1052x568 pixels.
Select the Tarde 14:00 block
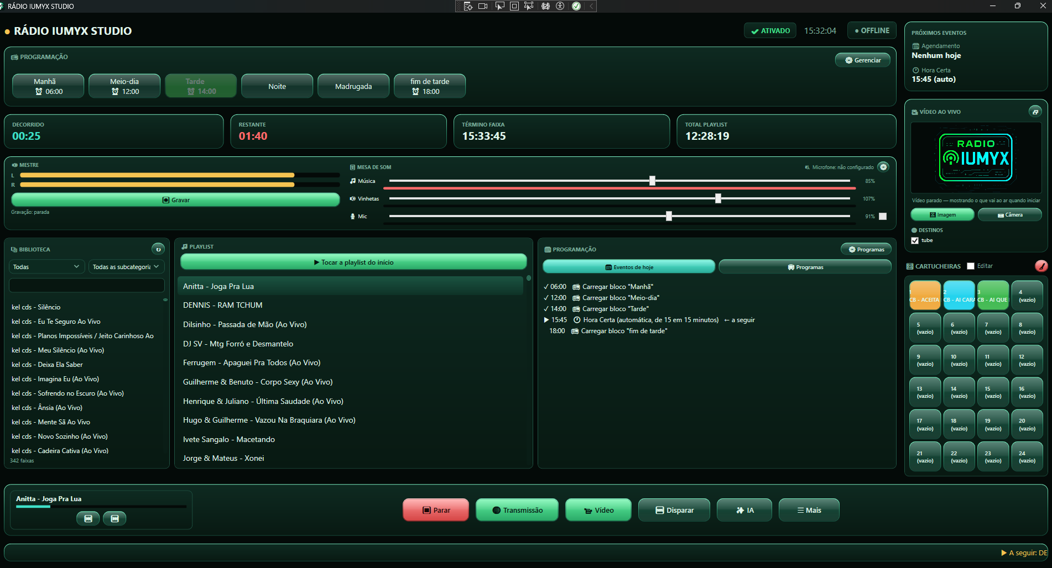(x=201, y=86)
